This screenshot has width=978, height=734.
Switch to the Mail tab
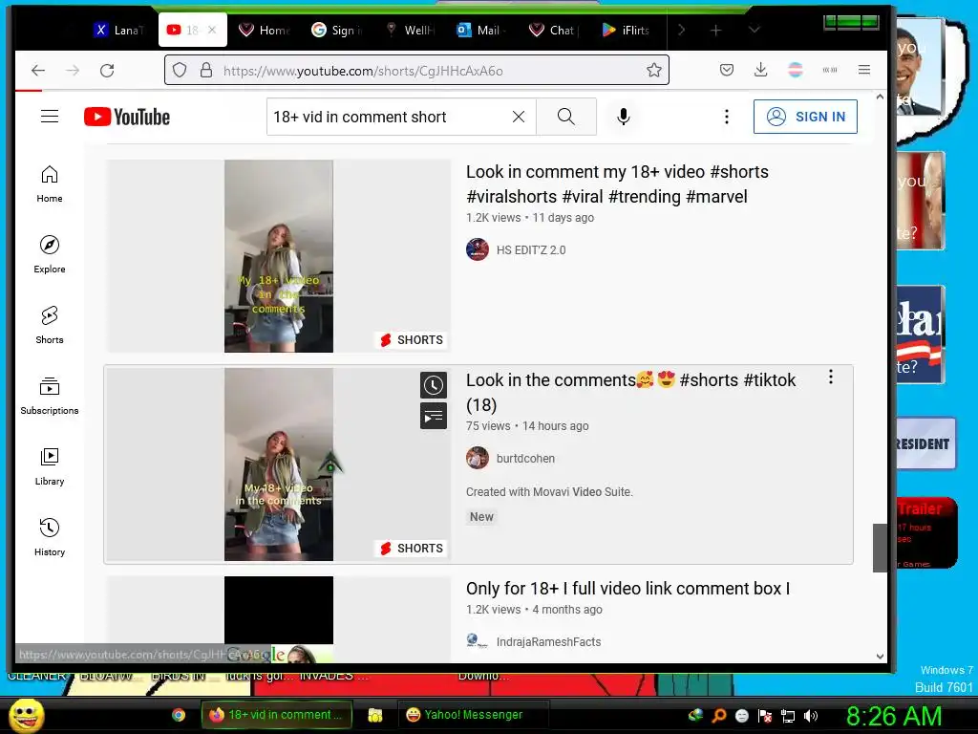pyautogui.click(x=482, y=30)
